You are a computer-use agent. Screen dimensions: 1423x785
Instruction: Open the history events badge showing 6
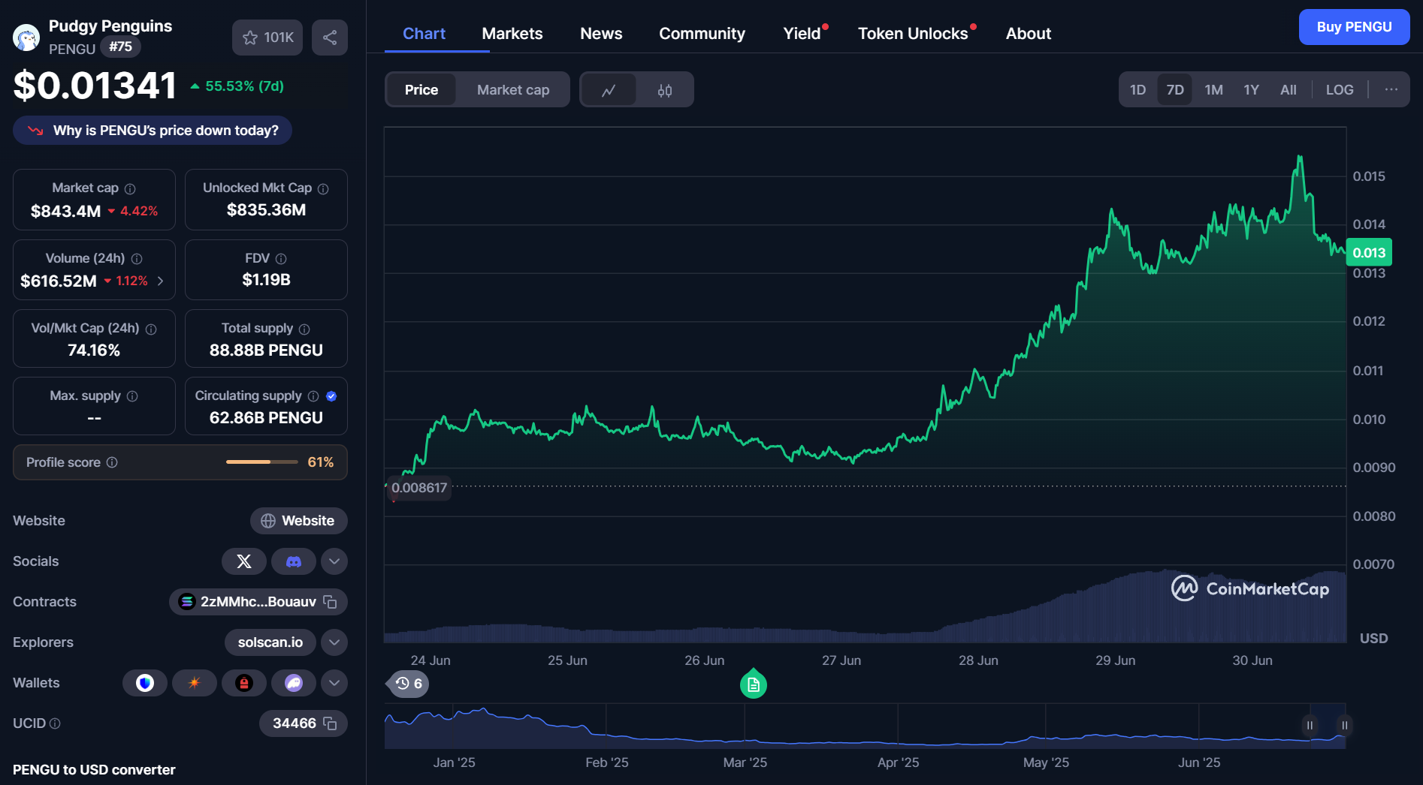408,684
